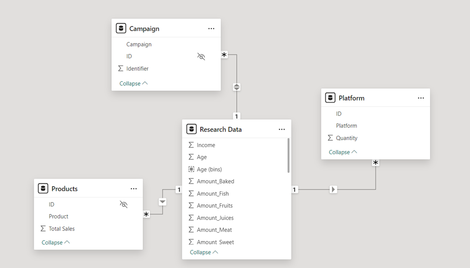
Task: Select the Income field in Research Data
Action: 206,145
